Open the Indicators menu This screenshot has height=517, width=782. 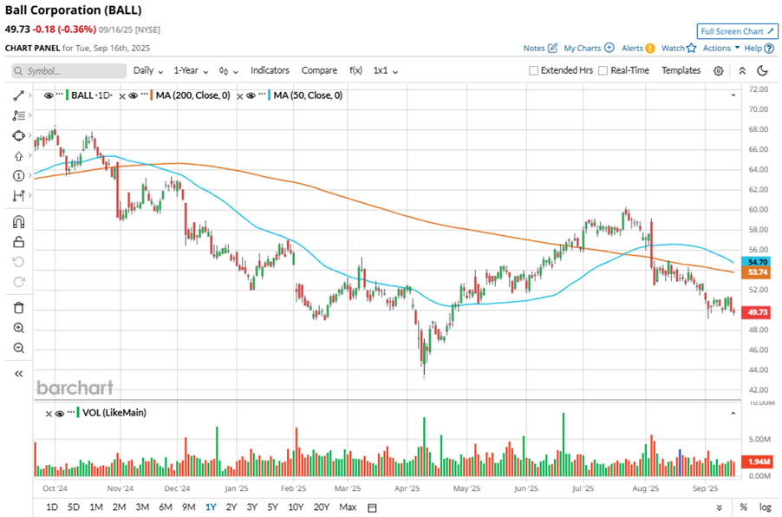tap(270, 71)
